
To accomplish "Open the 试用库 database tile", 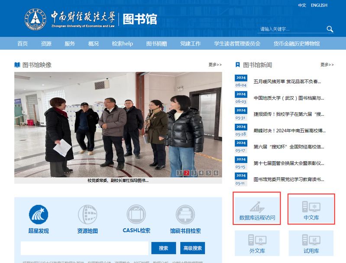I will (311, 243).
